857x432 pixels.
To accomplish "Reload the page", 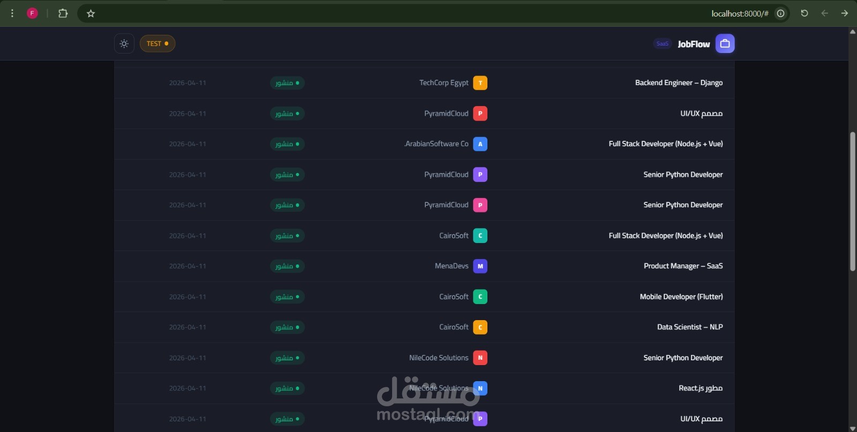I will (805, 13).
